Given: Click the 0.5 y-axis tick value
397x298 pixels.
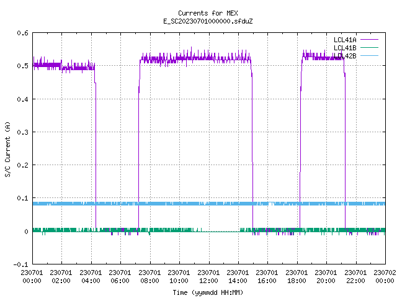Looking at the screenshot, I should (22, 66).
